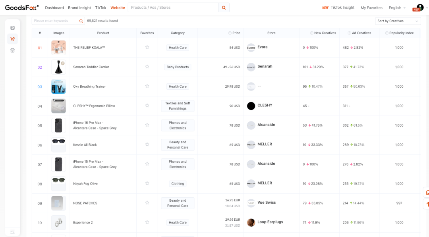
Task: Click the 16.95 EUR price value
Action: pyautogui.click(x=232, y=200)
